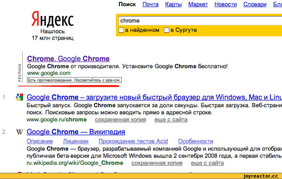This screenshot has width=282, height=179.
Task: Open the Карты service link
Action: pyautogui.click(x=173, y=4)
